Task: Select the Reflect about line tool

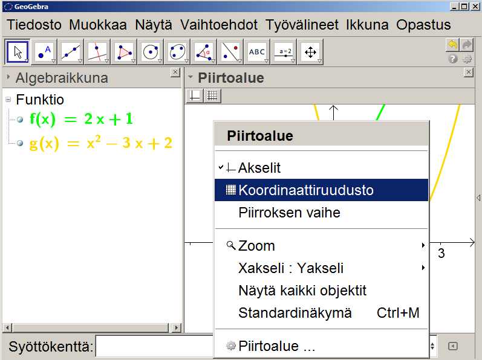Action: tap(230, 52)
